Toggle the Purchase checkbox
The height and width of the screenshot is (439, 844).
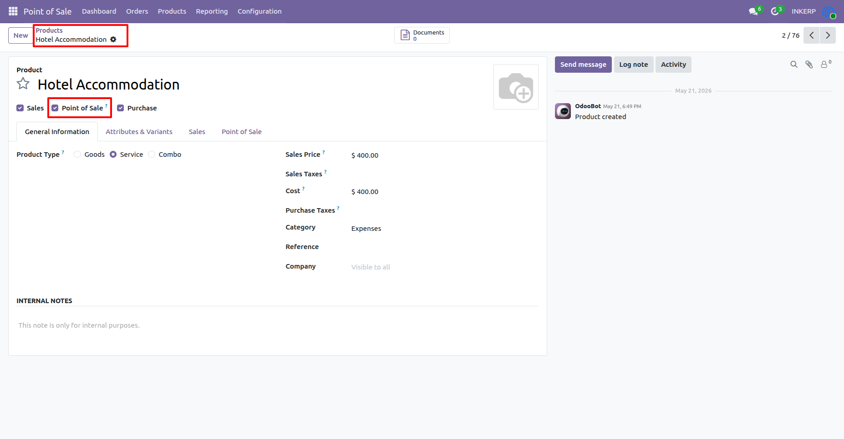coord(121,108)
